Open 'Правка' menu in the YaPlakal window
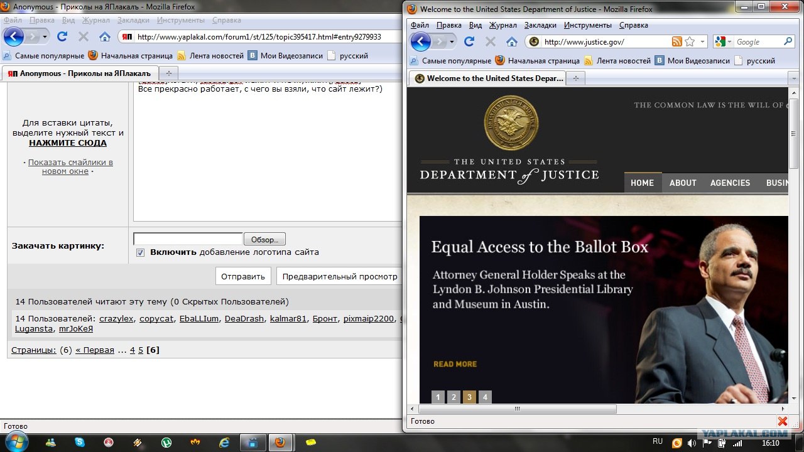This screenshot has width=804, height=452. (42, 20)
